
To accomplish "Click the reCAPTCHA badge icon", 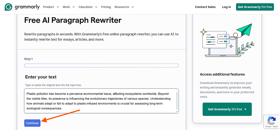I will pos(271,120).
